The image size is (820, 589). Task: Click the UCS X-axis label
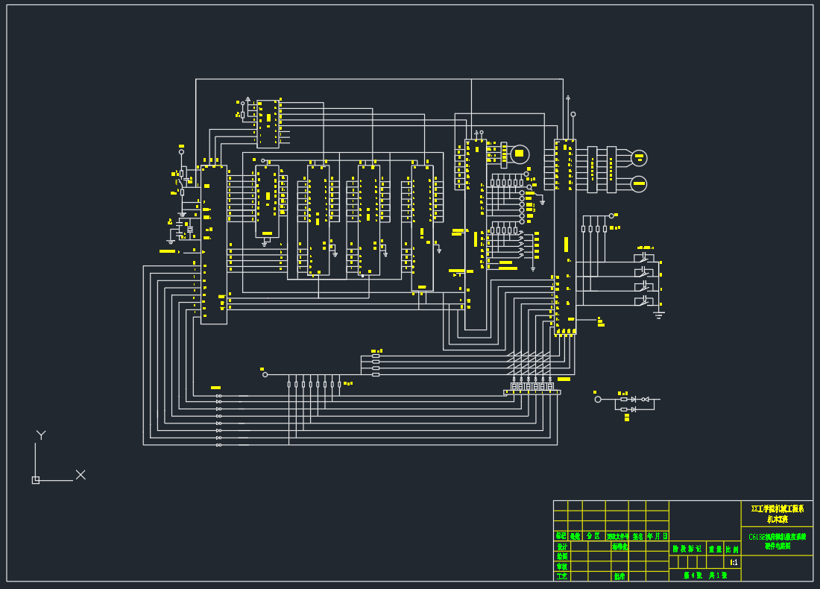(81, 474)
